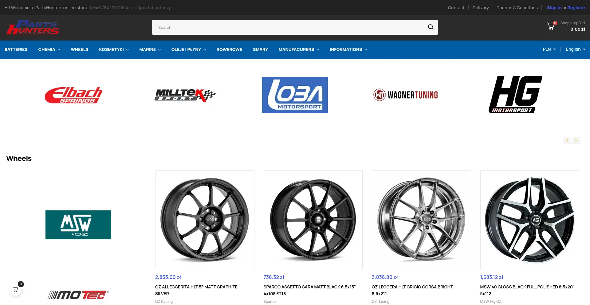Open the shopping cart in header

click(x=551, y=26)
